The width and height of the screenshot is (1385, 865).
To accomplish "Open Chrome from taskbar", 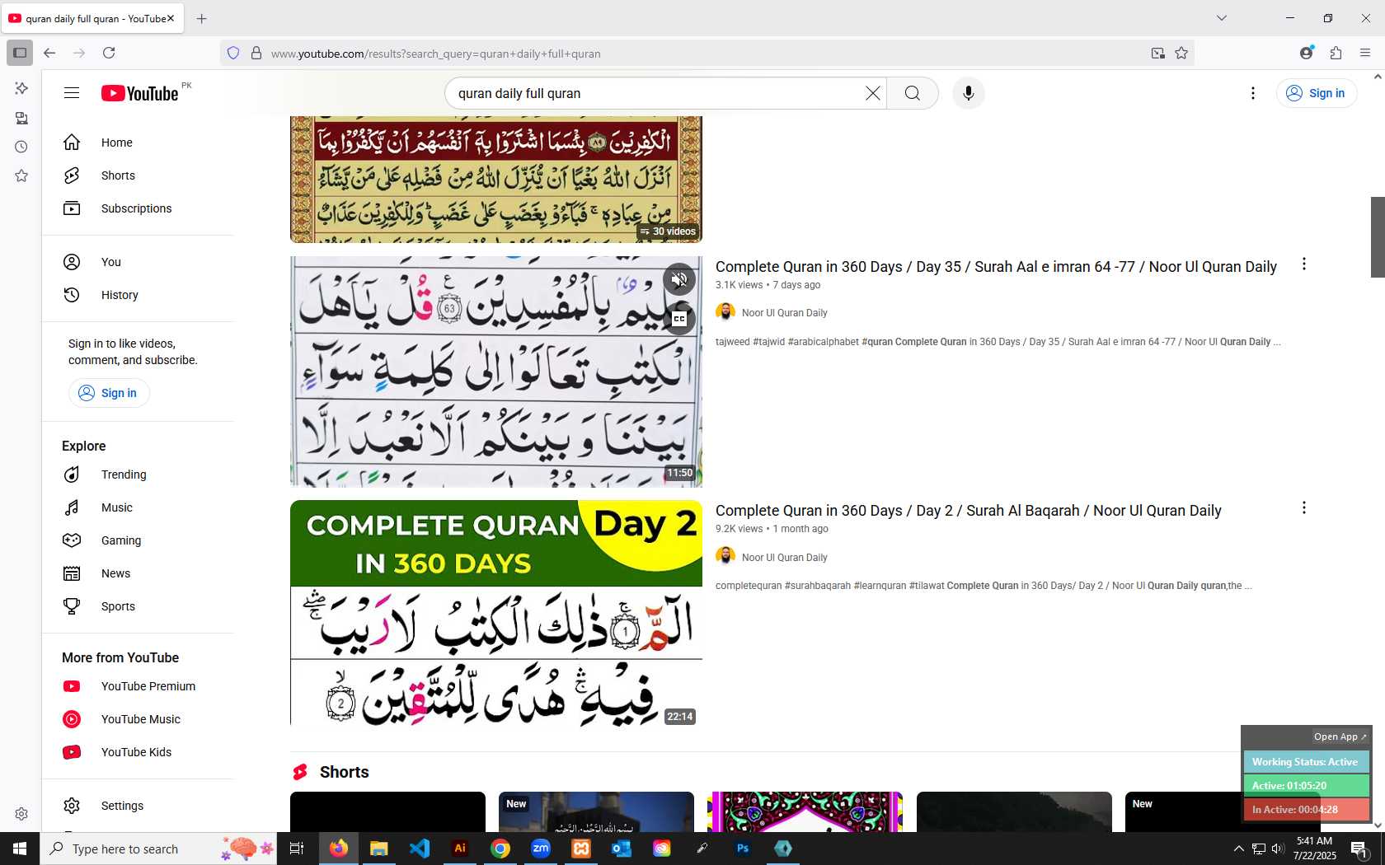I will [x=500, y=849].
